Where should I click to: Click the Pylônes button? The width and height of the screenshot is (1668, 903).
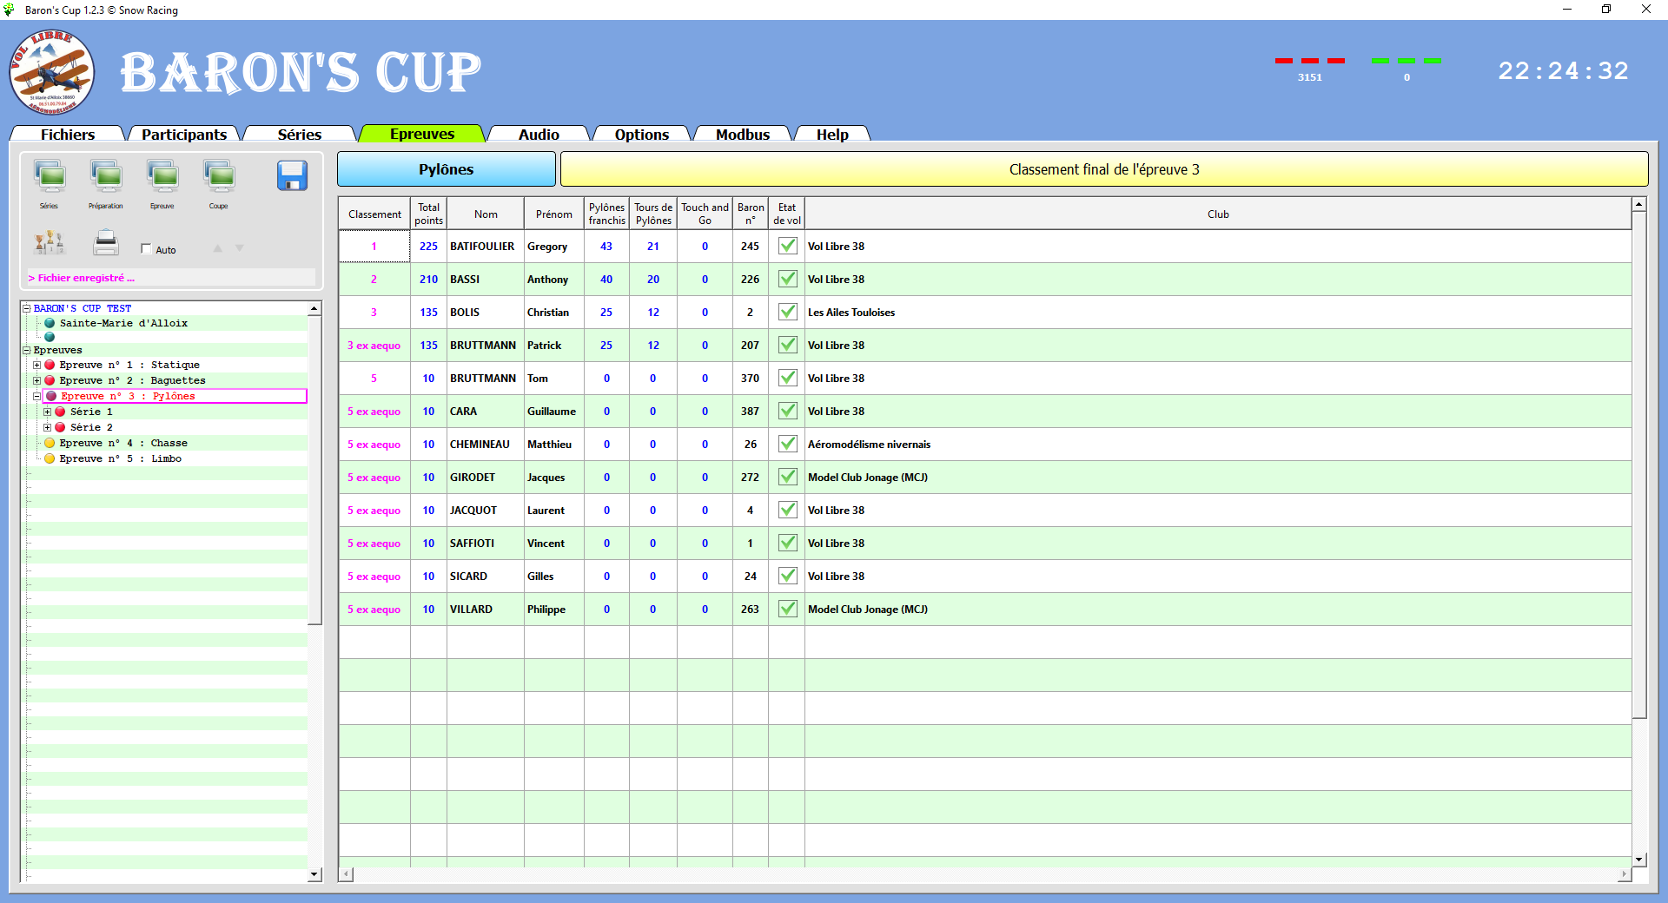tap(446, 168)
